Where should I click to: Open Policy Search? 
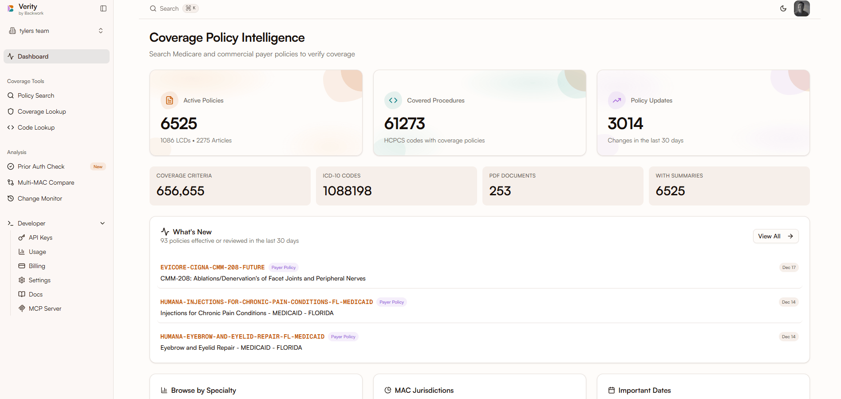coord(56,95)
